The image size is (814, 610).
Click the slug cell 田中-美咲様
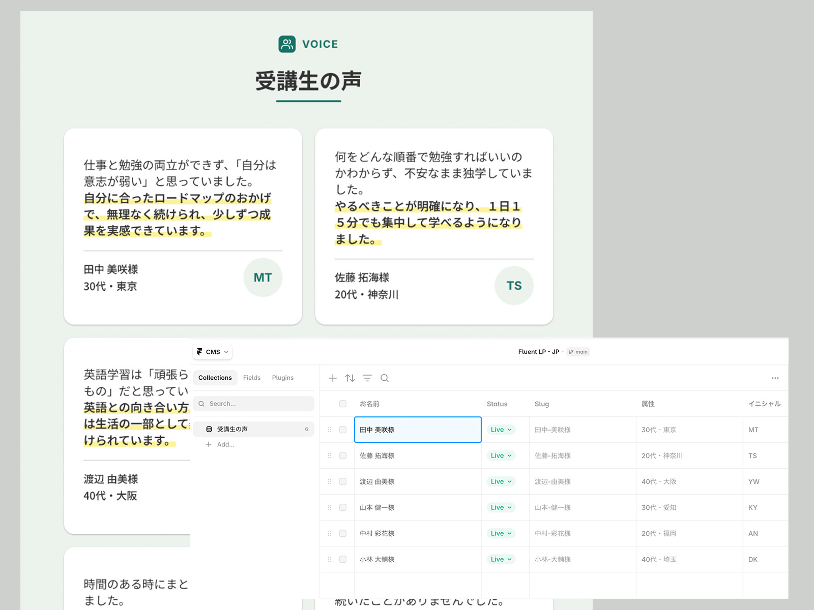coord(583,430)
